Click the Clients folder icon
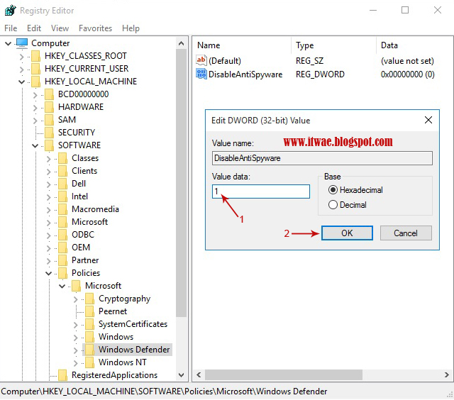 coord(63,171)
